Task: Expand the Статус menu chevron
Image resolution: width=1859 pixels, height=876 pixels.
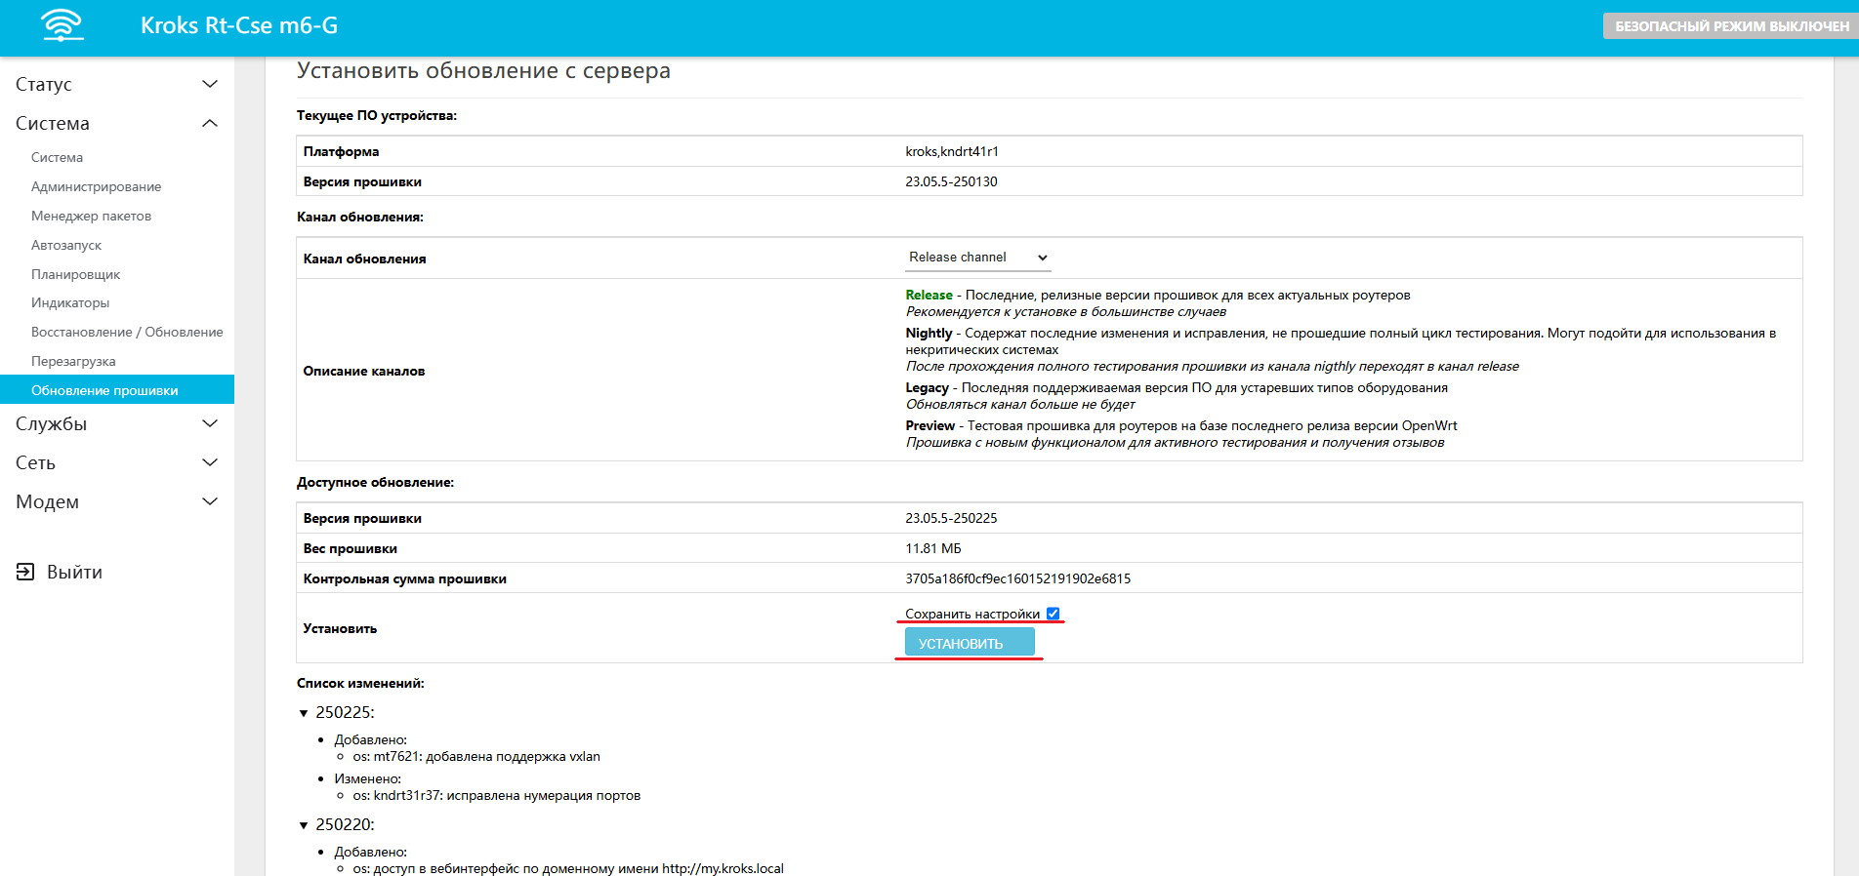Action: point(209,84)
